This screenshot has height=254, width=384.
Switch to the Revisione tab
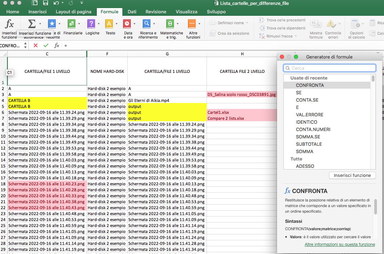point(156,12)
